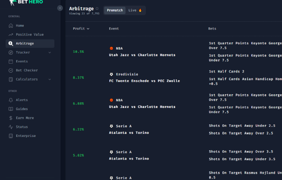Open the Earn More page
This screenshot has width=282, height=180.
30,118
